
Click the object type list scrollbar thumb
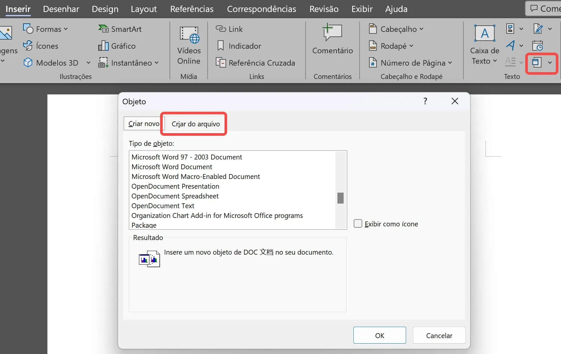pyautogui.click(x=340, y=198)
